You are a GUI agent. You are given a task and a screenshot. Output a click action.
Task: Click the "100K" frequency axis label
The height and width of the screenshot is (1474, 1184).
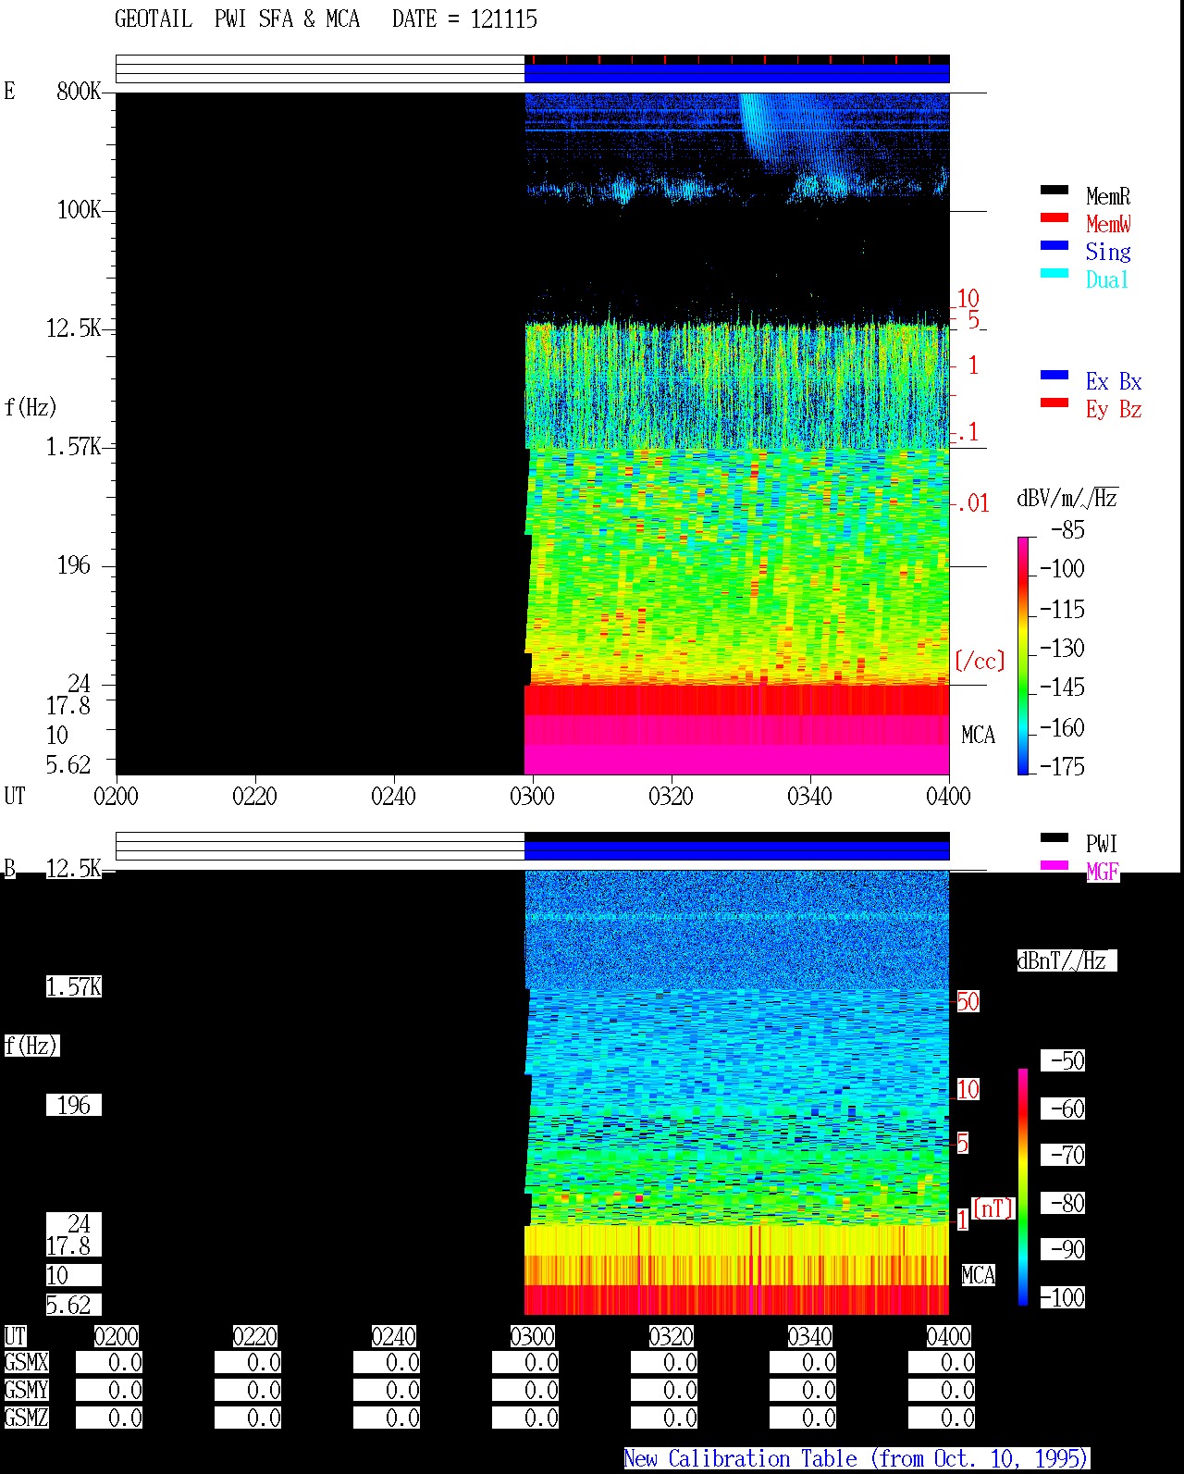coord(79,210)
